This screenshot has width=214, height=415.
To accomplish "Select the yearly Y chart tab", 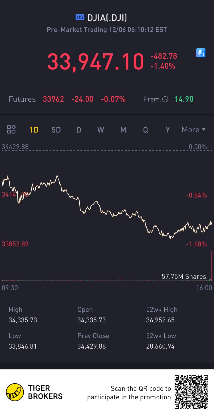I will [168, 130].
